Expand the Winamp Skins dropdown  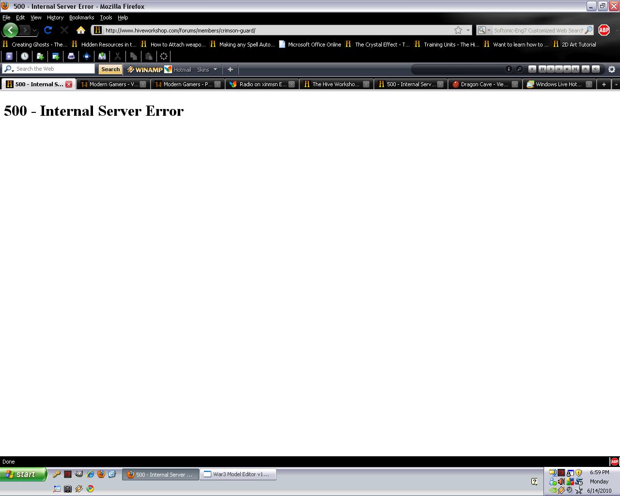click(215, 69)
